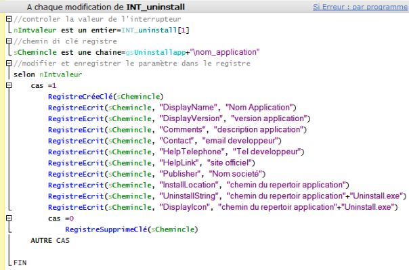409x270 pixels.
Task: Click the RegistreEcrit line with "DisplayVersion"
Action: tap(179, 119)
